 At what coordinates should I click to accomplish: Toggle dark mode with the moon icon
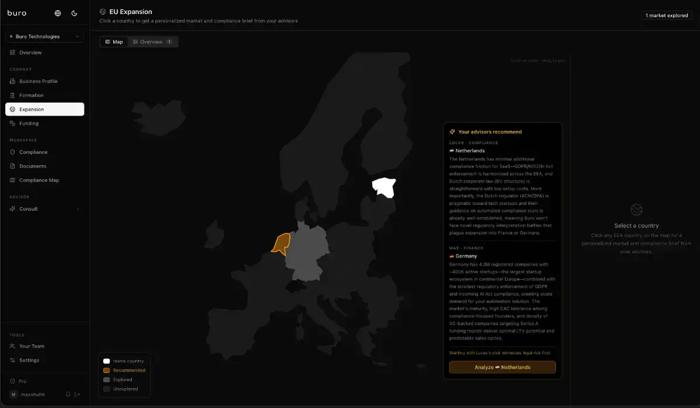coord(74,13)
